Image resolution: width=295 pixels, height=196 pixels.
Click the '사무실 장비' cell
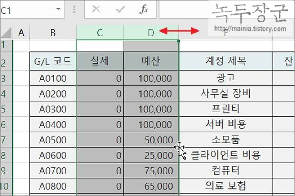(226, 94)
